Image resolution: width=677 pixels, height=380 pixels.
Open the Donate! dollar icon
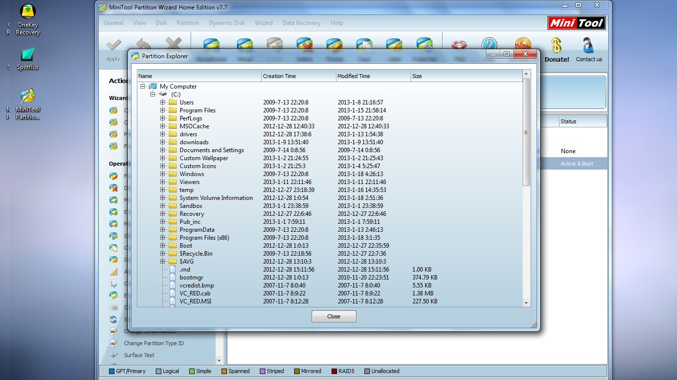[557, 45]
